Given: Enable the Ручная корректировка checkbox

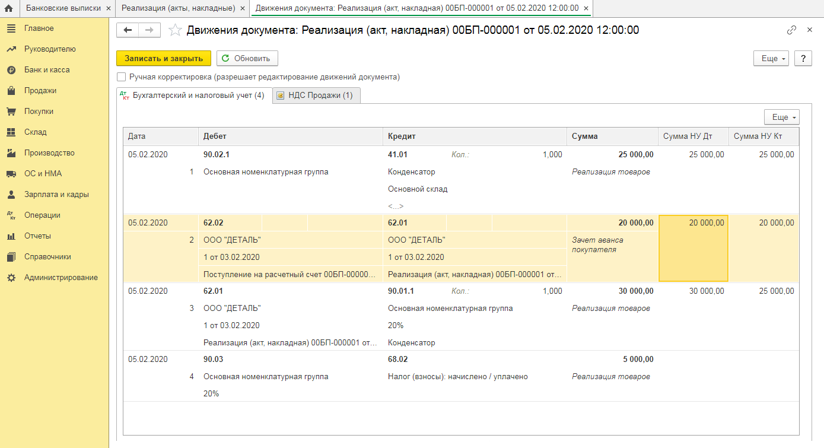Looking at the screenshot, I should [x=122, y=77].
